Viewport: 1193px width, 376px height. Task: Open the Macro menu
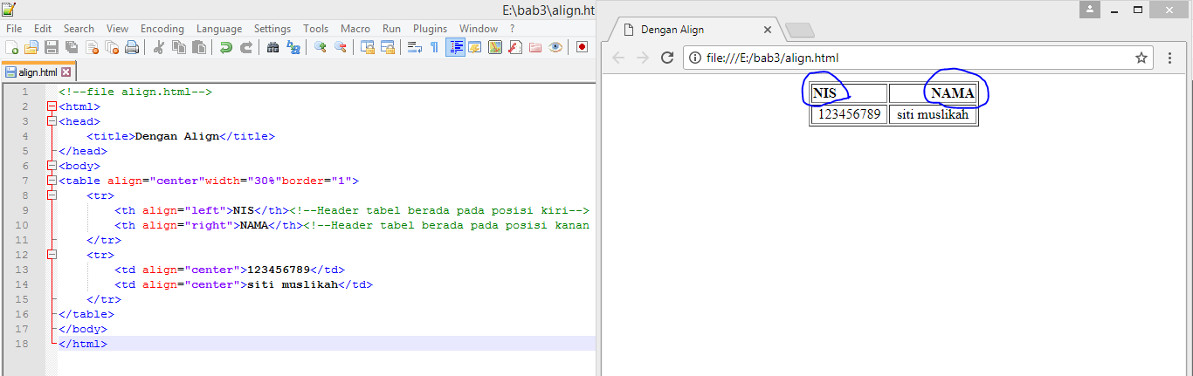pos(355,29)
